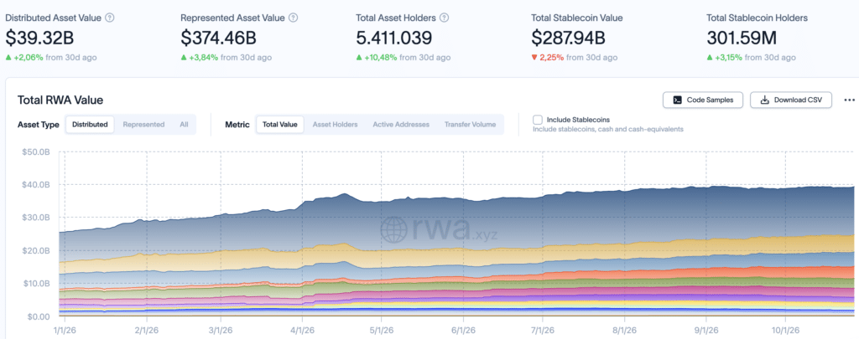Click the Code Samples button

(703, 100)
